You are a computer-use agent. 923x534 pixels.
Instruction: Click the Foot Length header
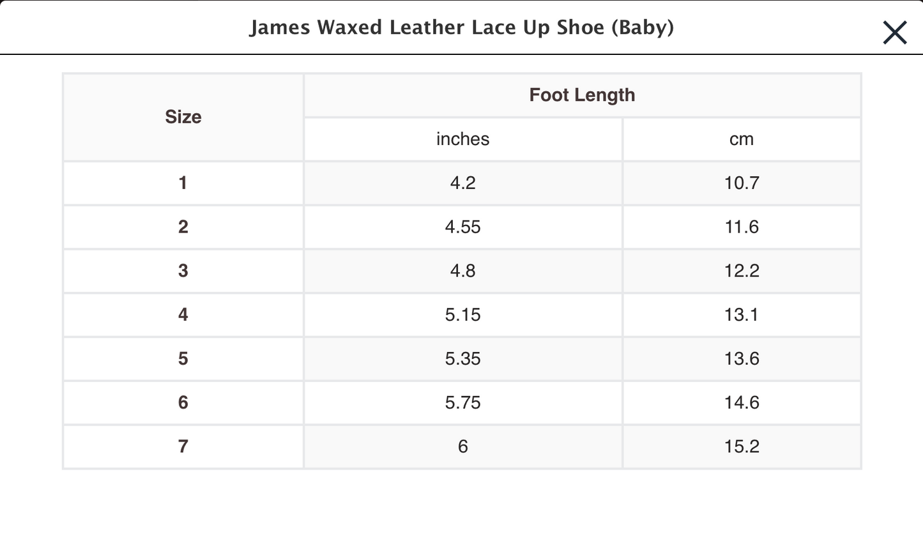(582, 95)
